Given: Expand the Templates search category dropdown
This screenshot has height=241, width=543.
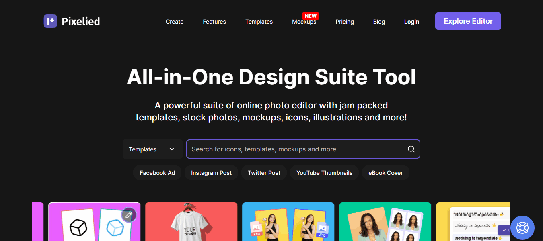Looking at the screenshot, I should (x=152, y=149).
